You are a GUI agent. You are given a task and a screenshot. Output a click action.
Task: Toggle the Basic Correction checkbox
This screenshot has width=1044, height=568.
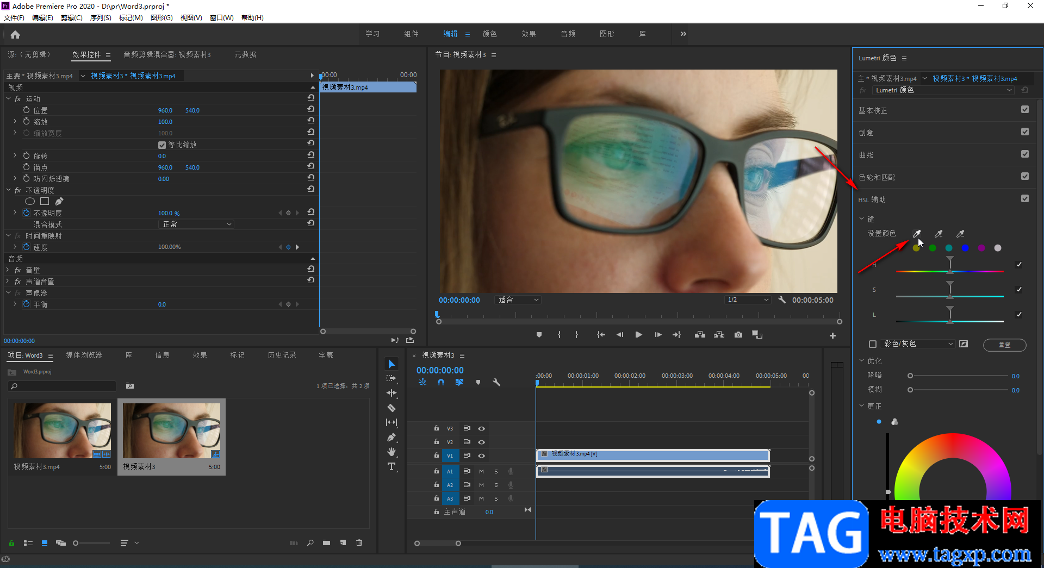tap(1025, 109)
